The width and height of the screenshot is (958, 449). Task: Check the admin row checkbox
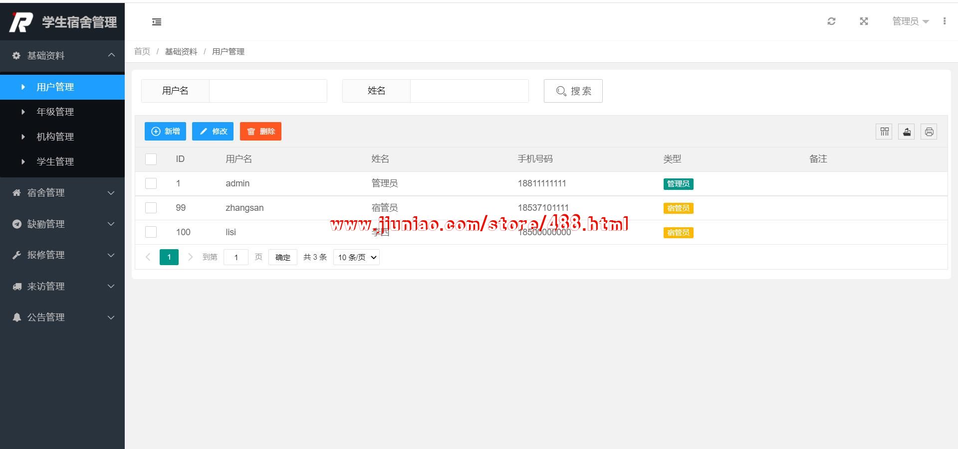(x=151, y=183)
